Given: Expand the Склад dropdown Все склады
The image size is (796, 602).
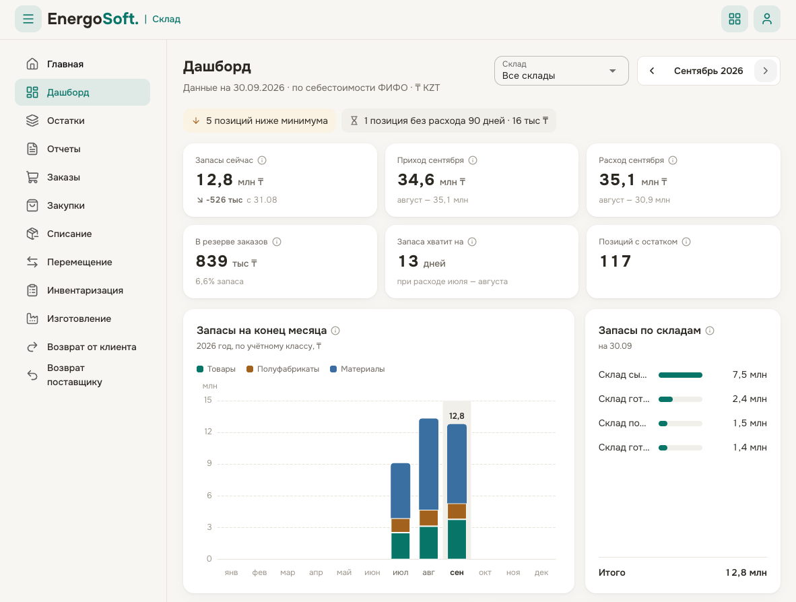Looking at the screenshot, I should 562,71.
